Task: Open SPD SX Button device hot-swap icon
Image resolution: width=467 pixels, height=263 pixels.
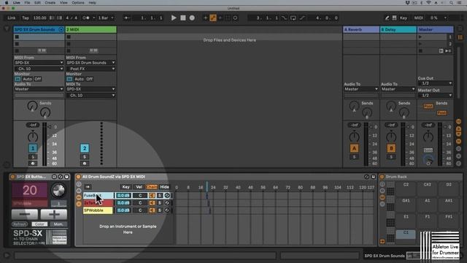Action: click(x=61, y=177)
